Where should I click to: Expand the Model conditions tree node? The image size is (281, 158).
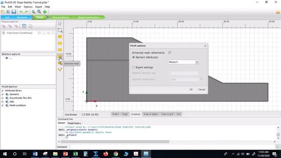point(3,105)
